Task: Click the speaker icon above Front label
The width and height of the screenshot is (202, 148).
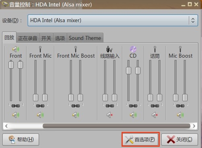Action: 16,49
